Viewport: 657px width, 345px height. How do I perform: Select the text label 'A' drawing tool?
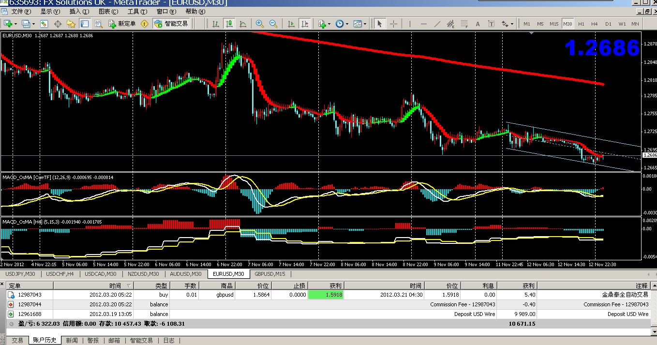478,24
